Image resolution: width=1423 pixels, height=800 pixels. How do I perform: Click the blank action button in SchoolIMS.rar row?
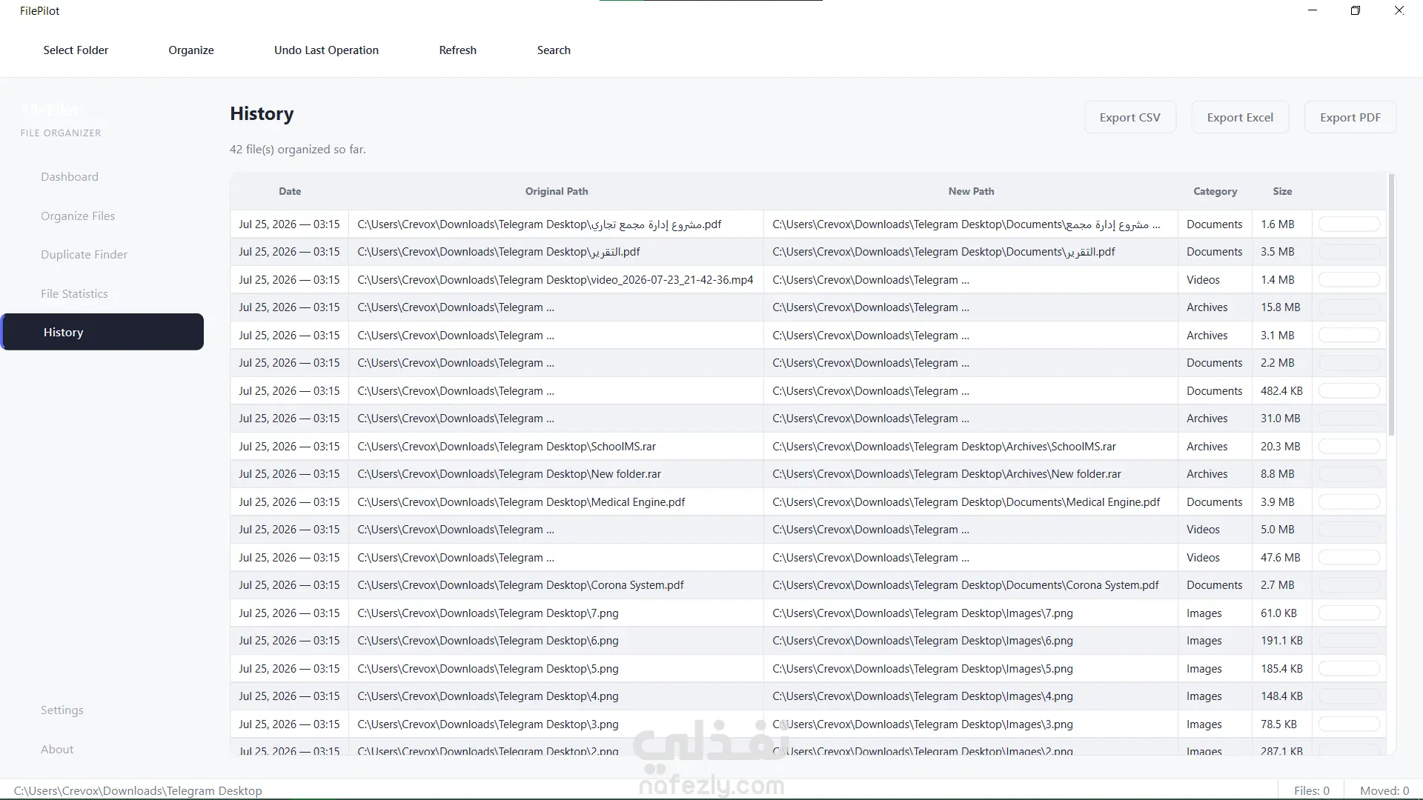1349,447
